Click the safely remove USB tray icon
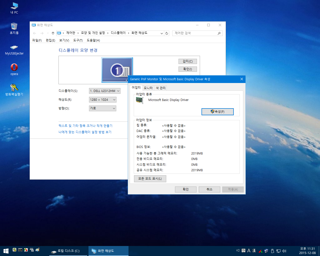This screenshot has width=320, height=256. [x=272, y=251]
